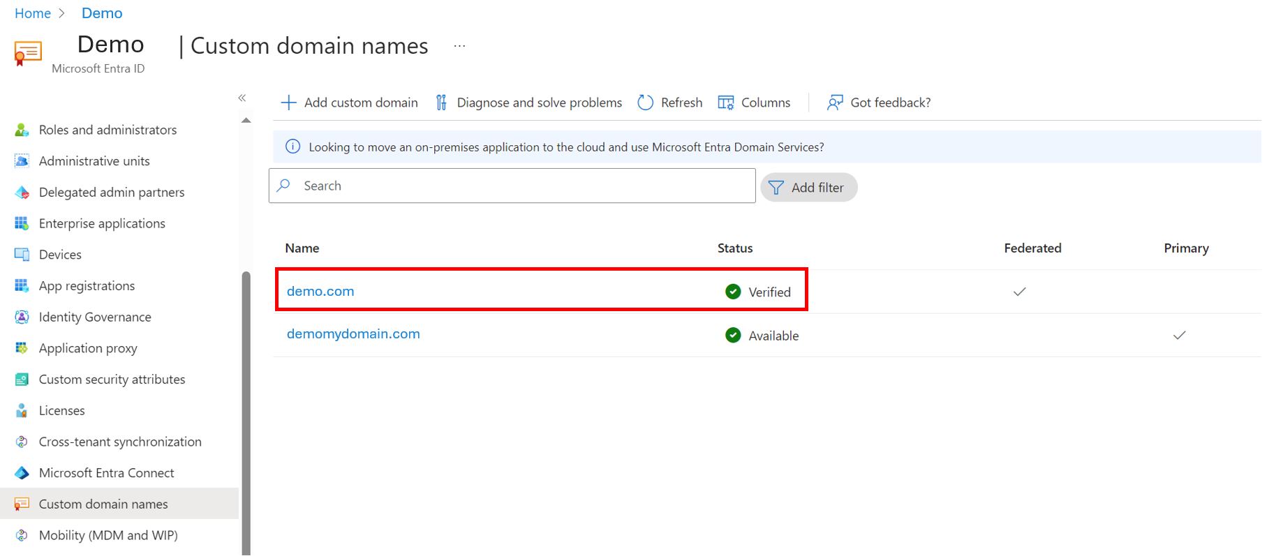This screenshot has width=1267, height=556.
Task: Click the green Available status icon
Action: pyautogui.click(x=733, y=335)
